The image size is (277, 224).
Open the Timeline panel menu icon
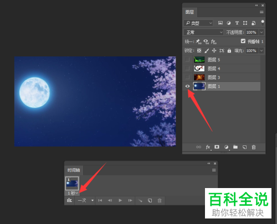click(x=214, y=170)
